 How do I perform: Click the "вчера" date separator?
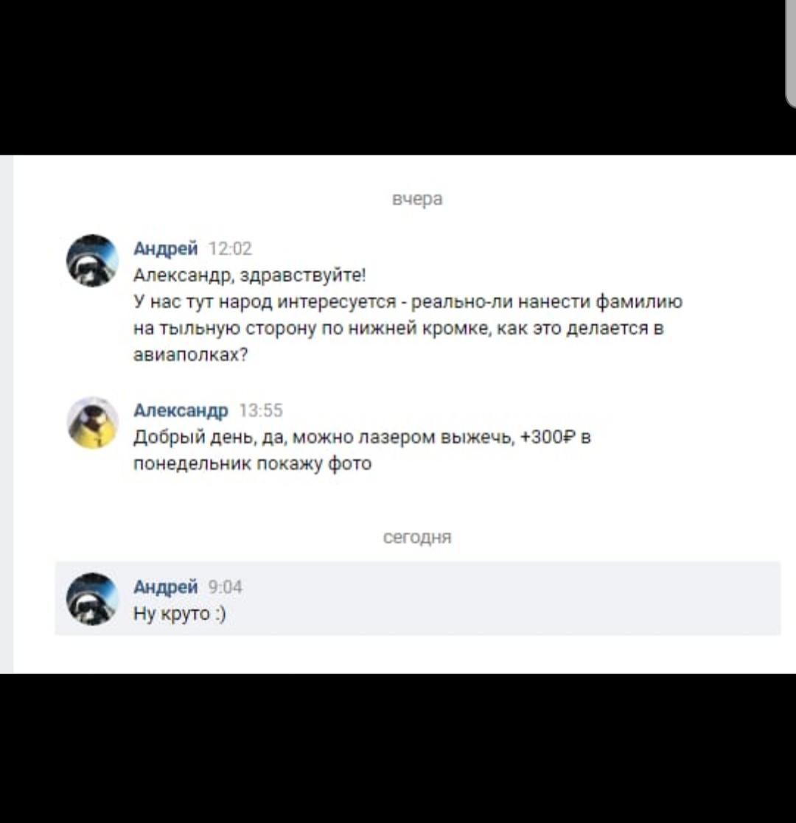(418, 199)
